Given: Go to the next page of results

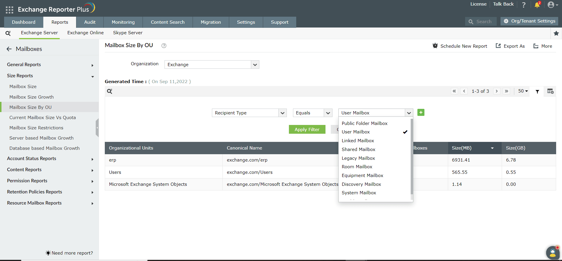Looking at the screenshot, I should click(496, 91).
